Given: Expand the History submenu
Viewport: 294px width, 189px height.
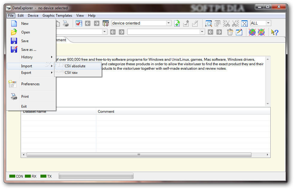Looking at the screenshot, I should (31, 57).
